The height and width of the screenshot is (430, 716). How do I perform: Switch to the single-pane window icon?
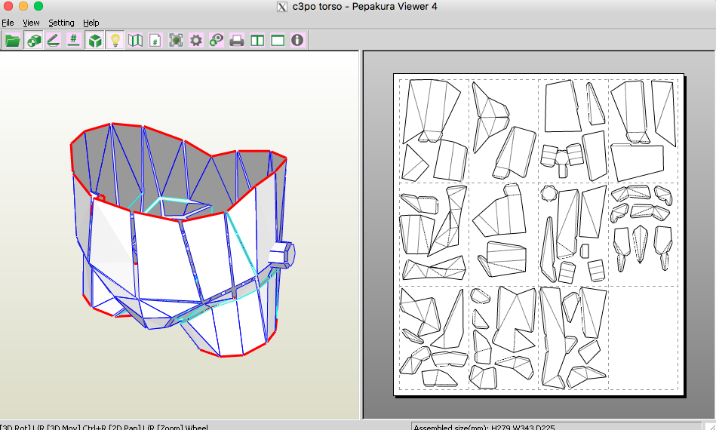coord(277,41)
